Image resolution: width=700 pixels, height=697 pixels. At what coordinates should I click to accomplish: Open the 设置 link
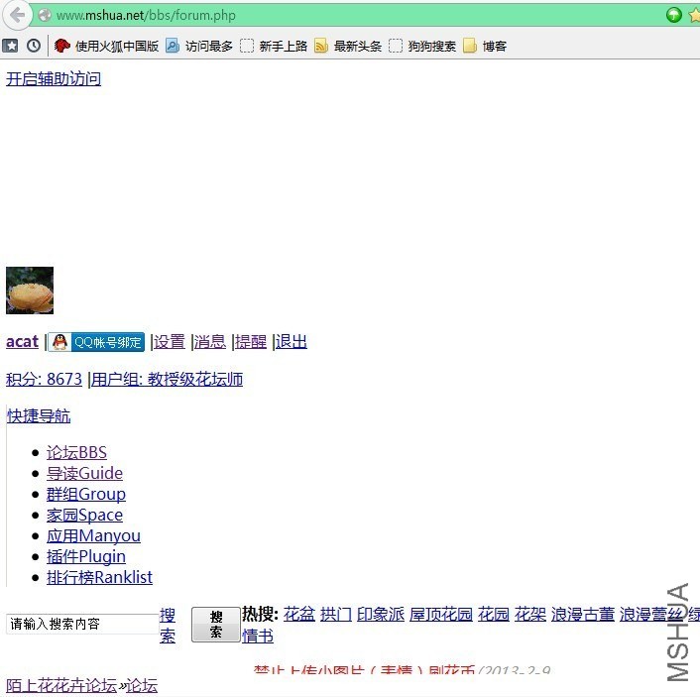(x=170, y=342)
